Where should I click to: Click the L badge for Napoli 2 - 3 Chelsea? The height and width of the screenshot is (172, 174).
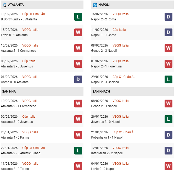pos(168,79)
